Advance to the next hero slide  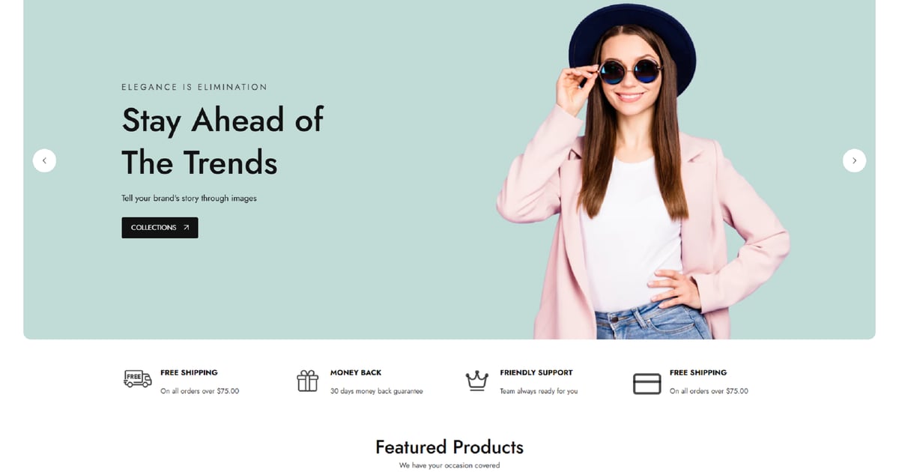pos(854,160)
